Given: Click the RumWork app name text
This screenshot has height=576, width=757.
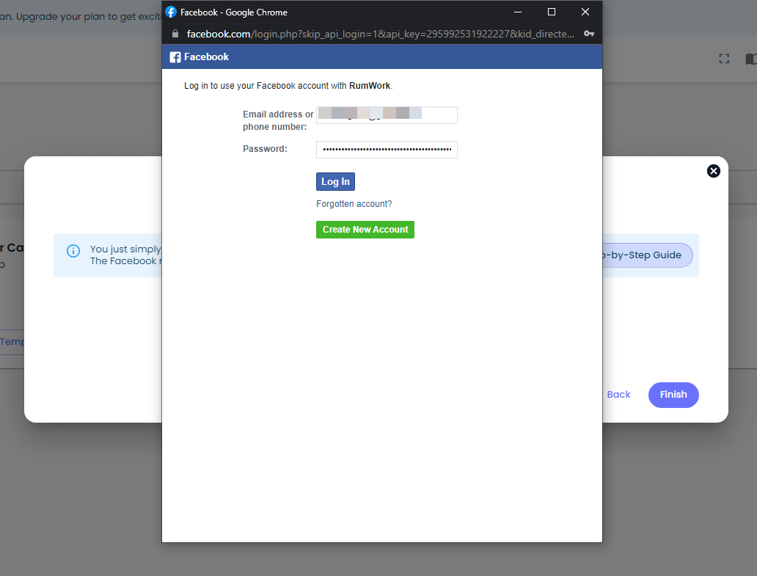Looking at the screenshot, I should point(369,85).
